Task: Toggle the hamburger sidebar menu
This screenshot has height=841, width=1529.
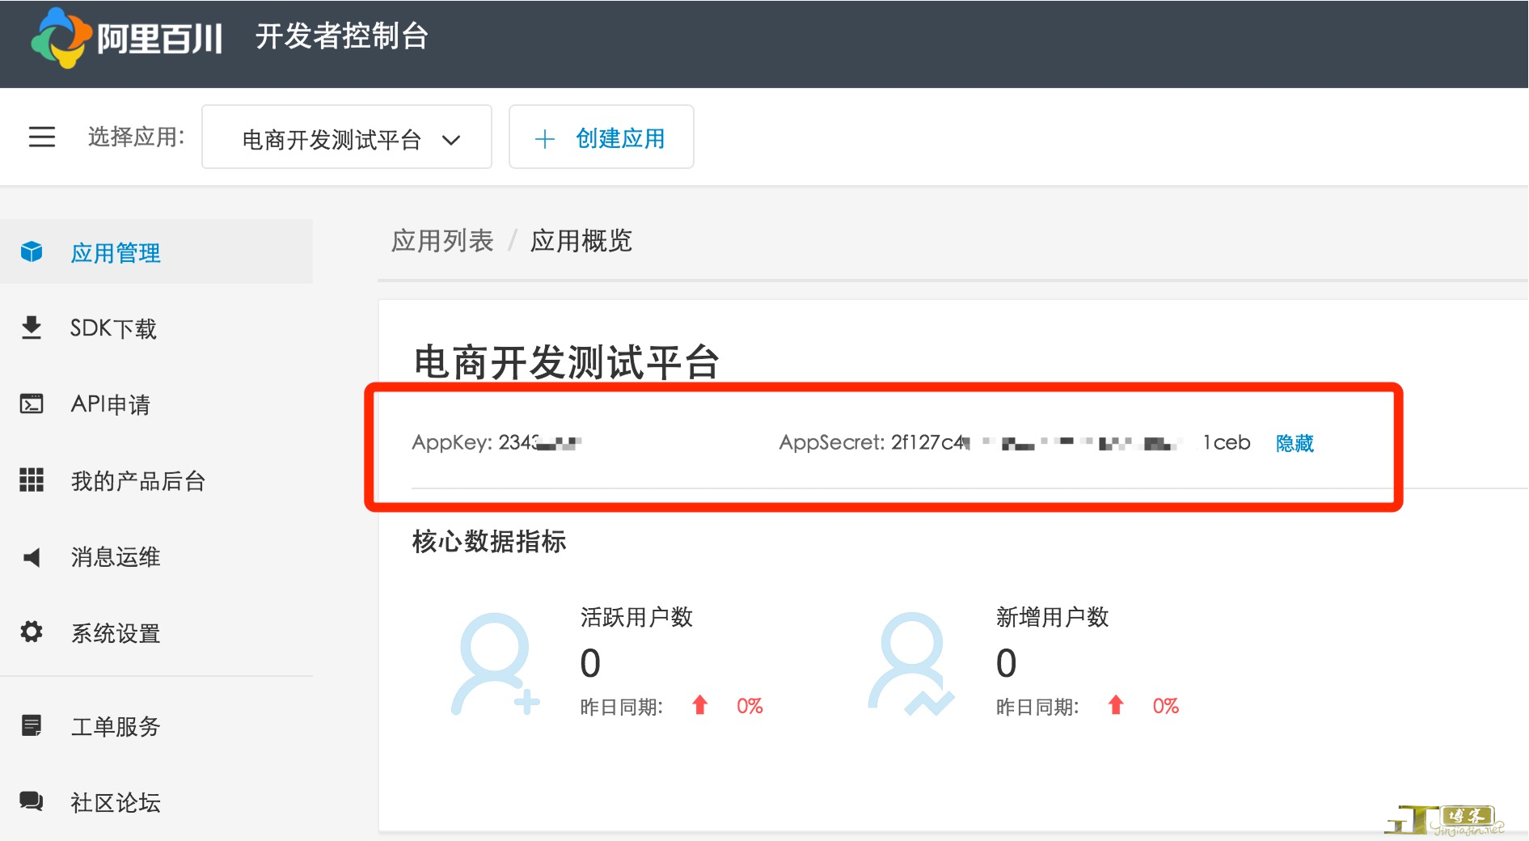Action: click(x=42, y=137)
